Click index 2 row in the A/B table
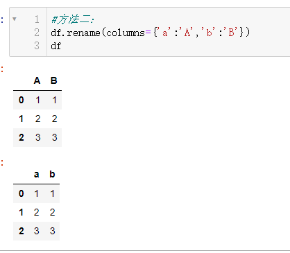The height and width of the screenshot is (253, 290). click(x=37, y=137)
